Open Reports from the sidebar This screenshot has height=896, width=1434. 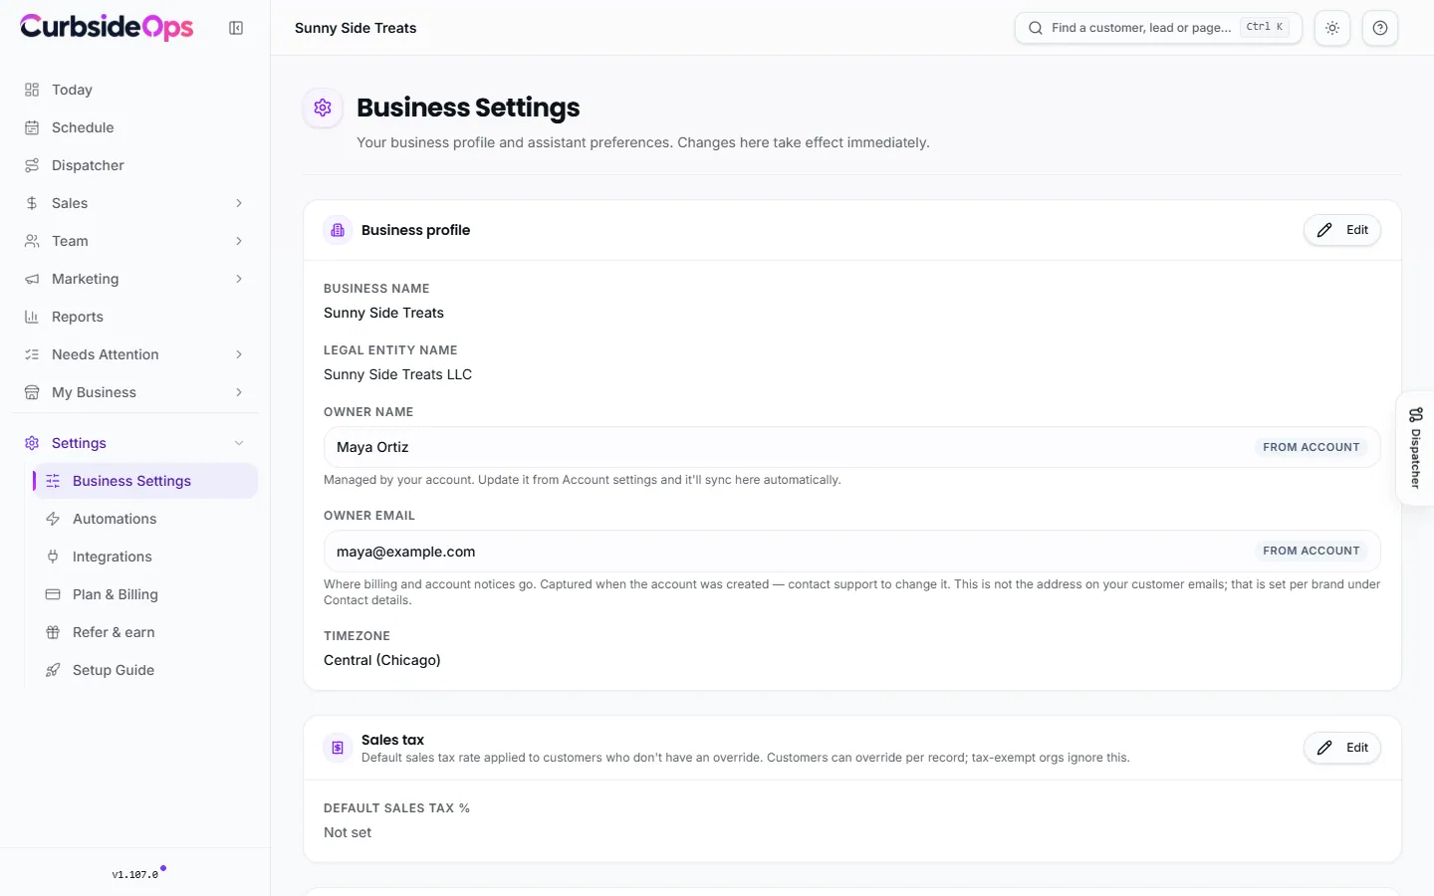pos(135,317)
